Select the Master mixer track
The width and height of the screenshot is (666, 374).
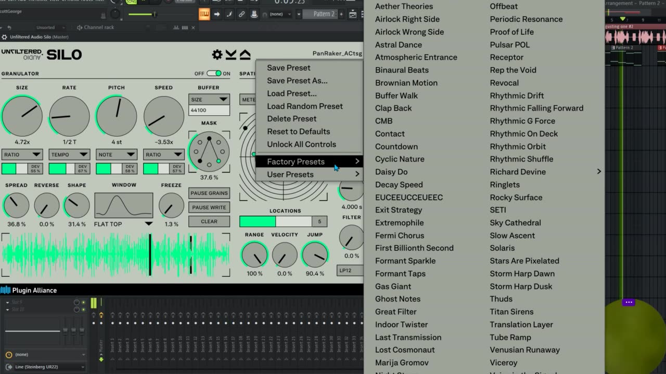[101, 332]
